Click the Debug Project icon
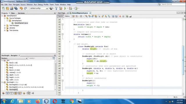This screenshot has height=104, width=186. click(x=70, y=8)
